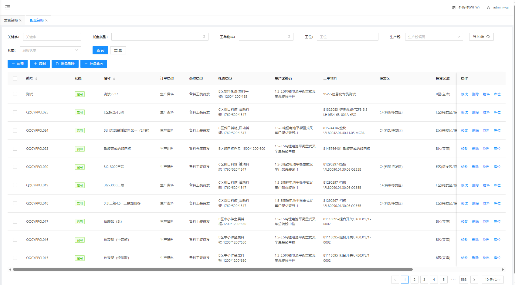The image size is (515, 285).
Task: Click 修改 in the QQCYPPCL020 row
Action: coord(464,167)
